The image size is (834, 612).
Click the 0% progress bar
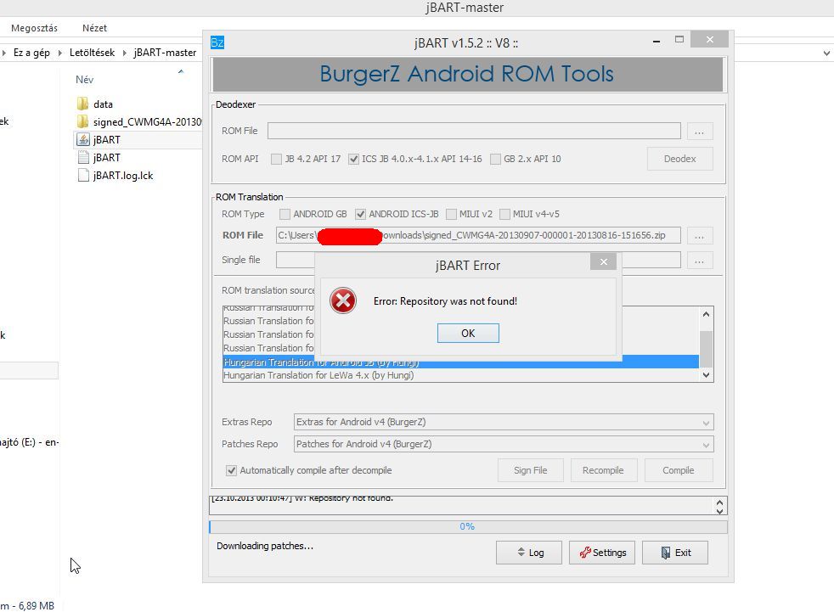pos(468,526)
